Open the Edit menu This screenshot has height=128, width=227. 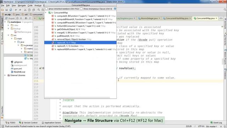tap(8, 6)
